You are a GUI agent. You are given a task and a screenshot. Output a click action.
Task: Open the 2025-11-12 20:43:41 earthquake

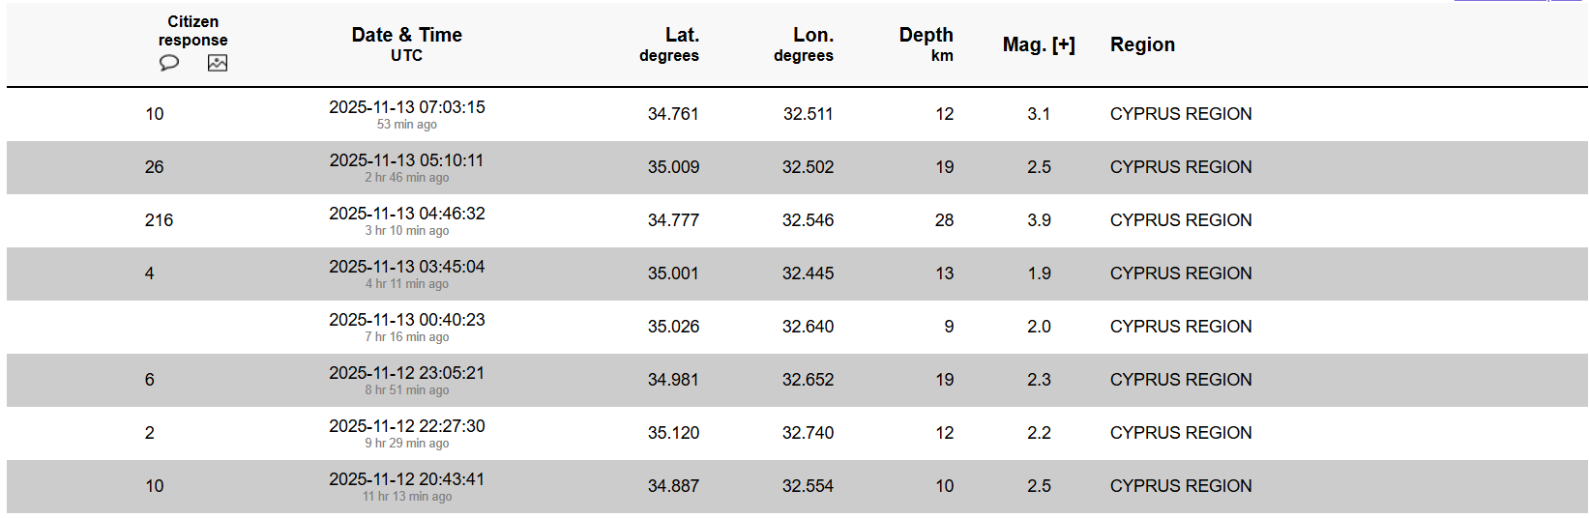(406, 479)
